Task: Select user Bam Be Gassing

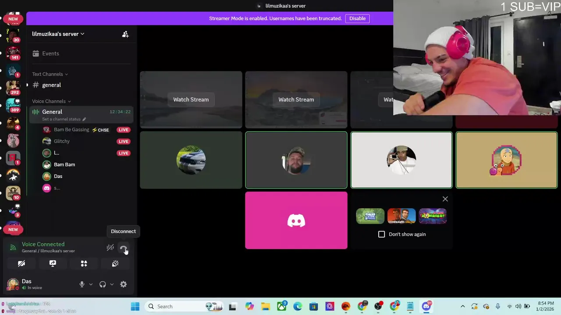Action: [71, 129]
